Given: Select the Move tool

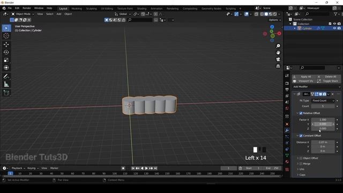Looking at the screenshot, I should [6, 44].
